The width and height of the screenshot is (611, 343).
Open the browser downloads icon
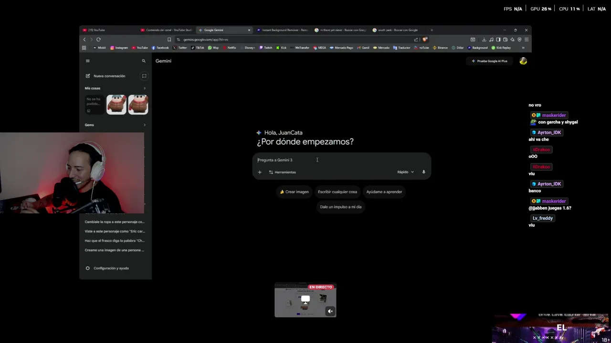click(x=484, y=40)
